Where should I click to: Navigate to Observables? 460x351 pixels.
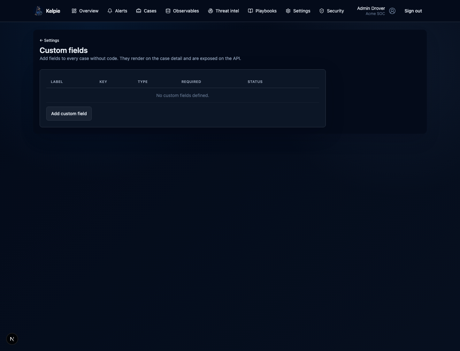pyautogui.click(x=182, y=11)
